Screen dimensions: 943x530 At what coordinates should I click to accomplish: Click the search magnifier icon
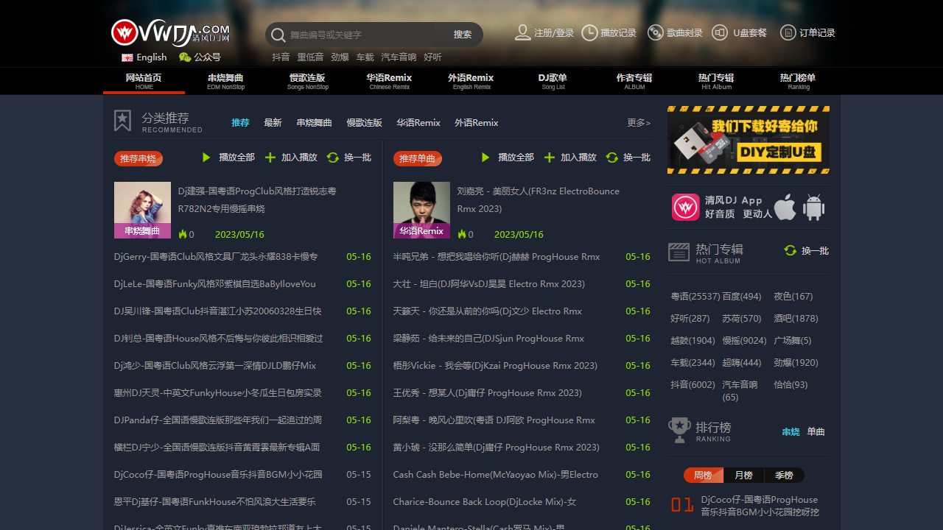click(278, 35)
